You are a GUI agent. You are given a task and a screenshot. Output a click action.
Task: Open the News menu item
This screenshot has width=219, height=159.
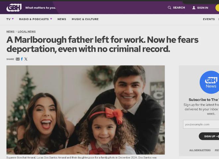tap(62, 19)
